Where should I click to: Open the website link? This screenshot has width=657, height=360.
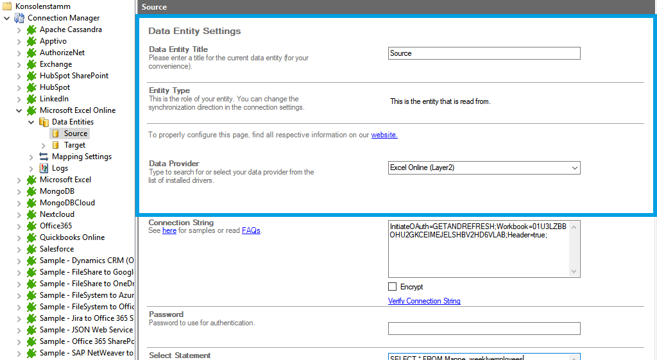pyautogui.click(x=384, y=135)
